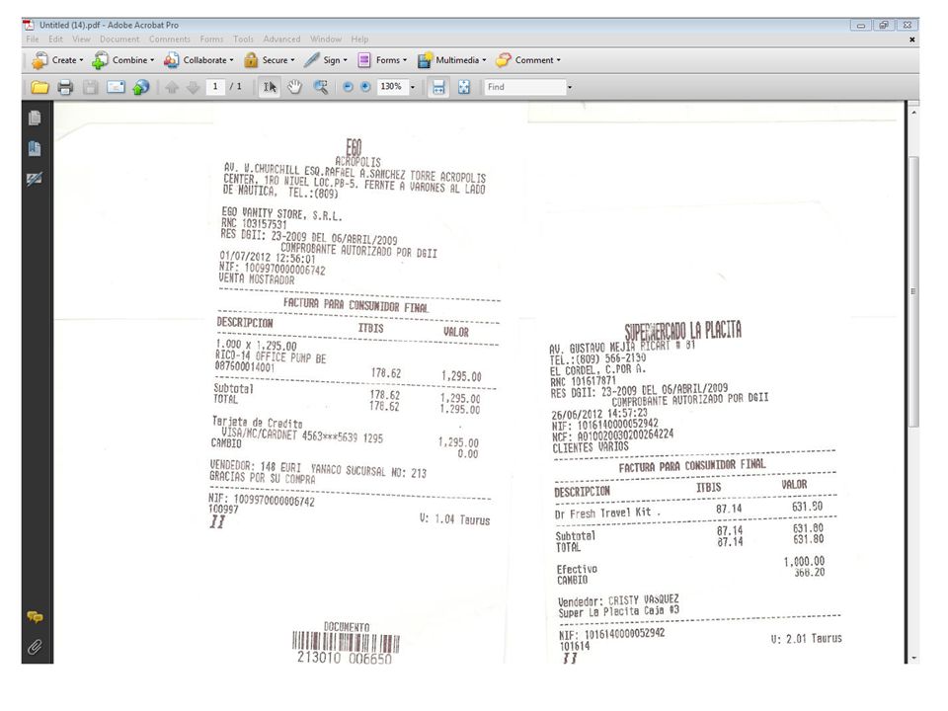
Task: Click the Collaborate icon
Action: click(171, 60)
